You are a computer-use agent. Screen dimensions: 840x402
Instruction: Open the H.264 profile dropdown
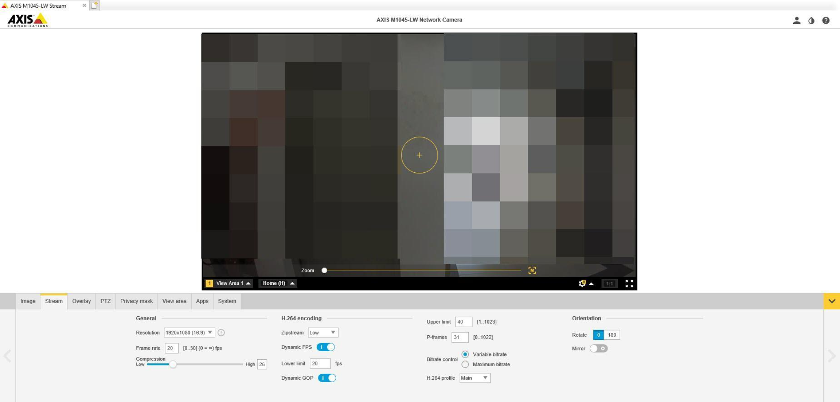(x=475, y=378)
